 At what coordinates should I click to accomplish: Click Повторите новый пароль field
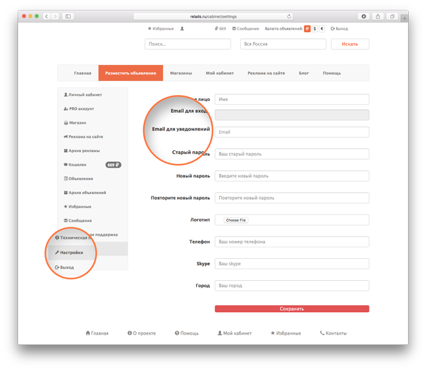[x=292, y=198]
